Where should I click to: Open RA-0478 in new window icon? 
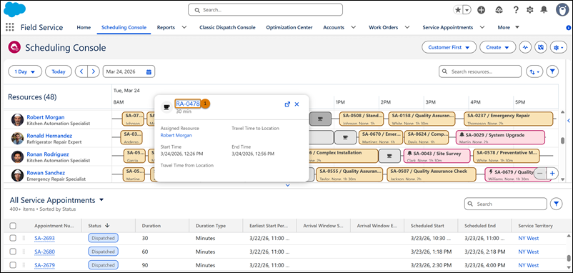tap(287, 104)
